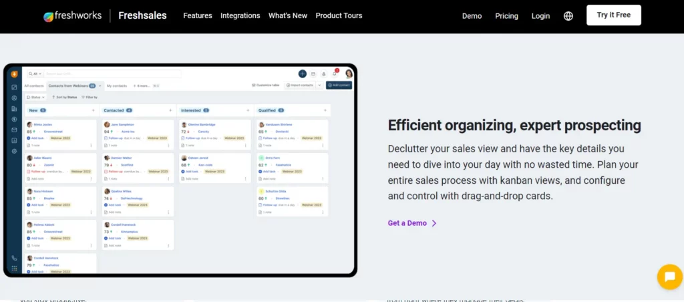Open the notification icon with red badge
Viewport: 684px width, 302px height.
coord(335,73)
